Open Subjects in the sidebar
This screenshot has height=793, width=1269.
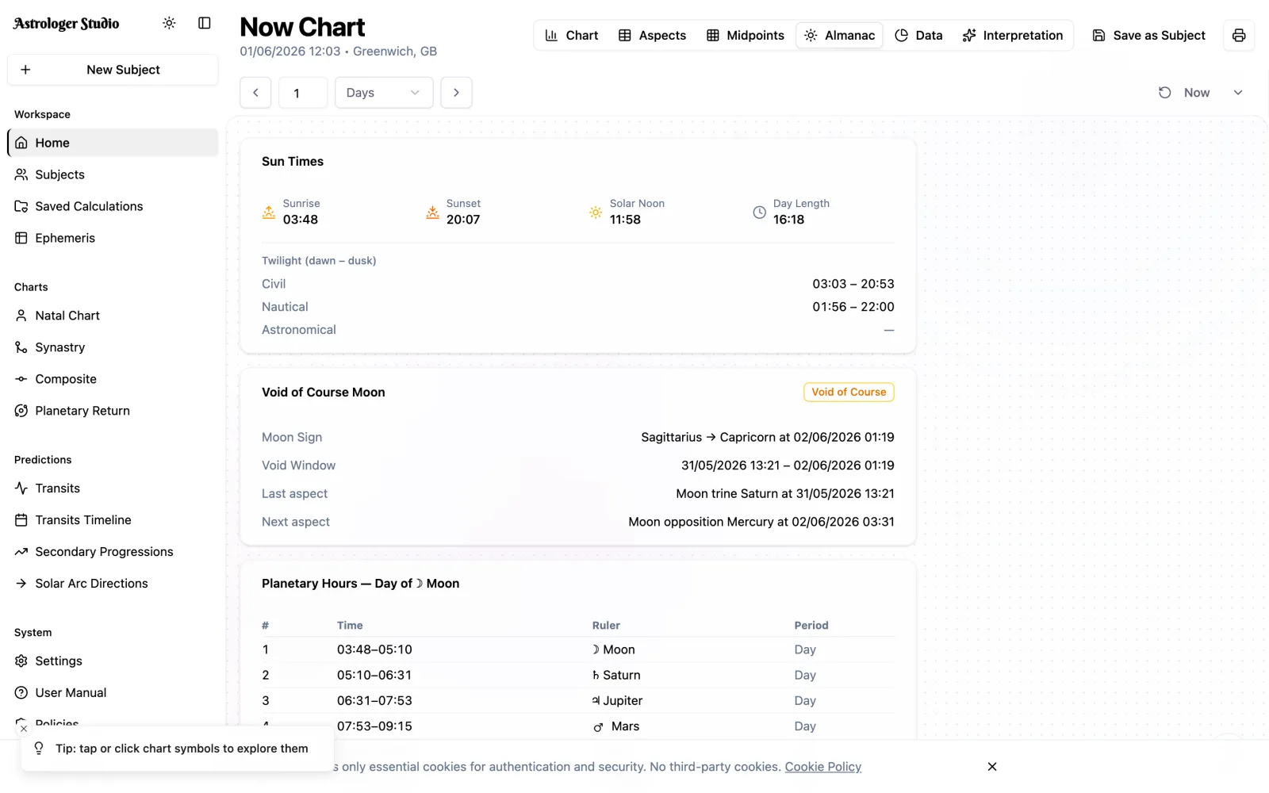pos(113,174)
